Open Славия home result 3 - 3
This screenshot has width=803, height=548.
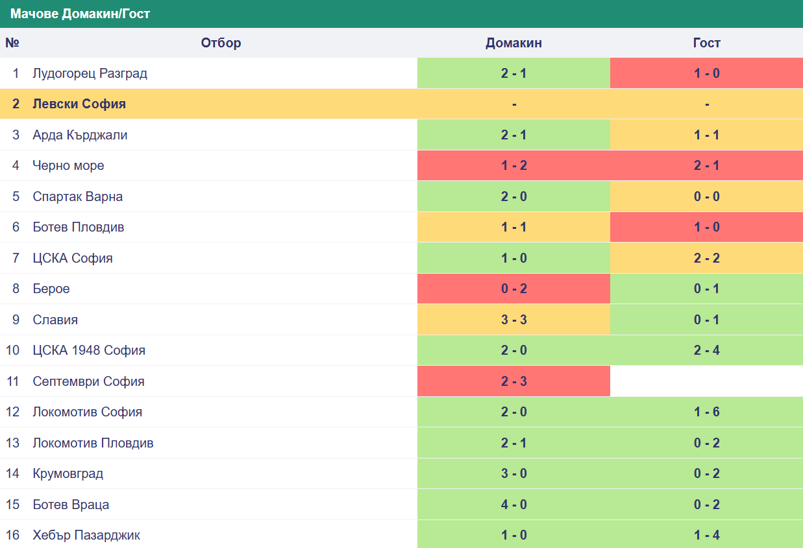pos(513,320)
